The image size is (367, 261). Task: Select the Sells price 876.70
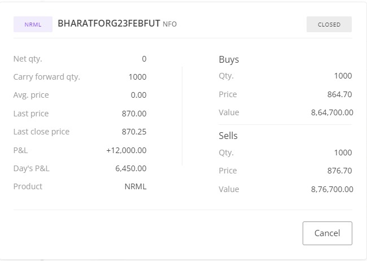[339, 171]
